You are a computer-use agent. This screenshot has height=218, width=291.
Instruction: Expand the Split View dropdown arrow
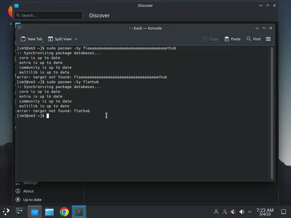(x=76, y=39)
